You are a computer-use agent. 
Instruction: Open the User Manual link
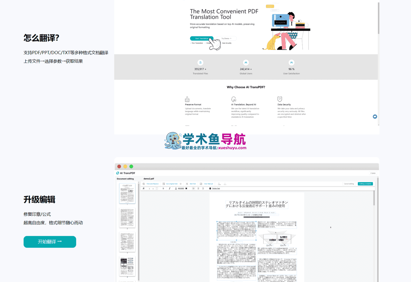pos(207,184)
